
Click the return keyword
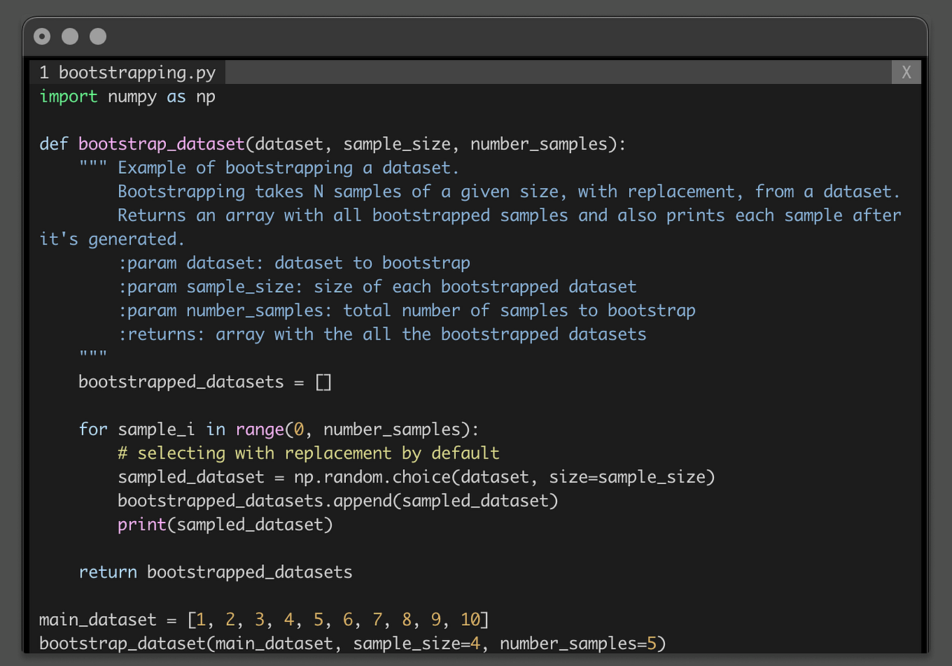click(108, 572)
